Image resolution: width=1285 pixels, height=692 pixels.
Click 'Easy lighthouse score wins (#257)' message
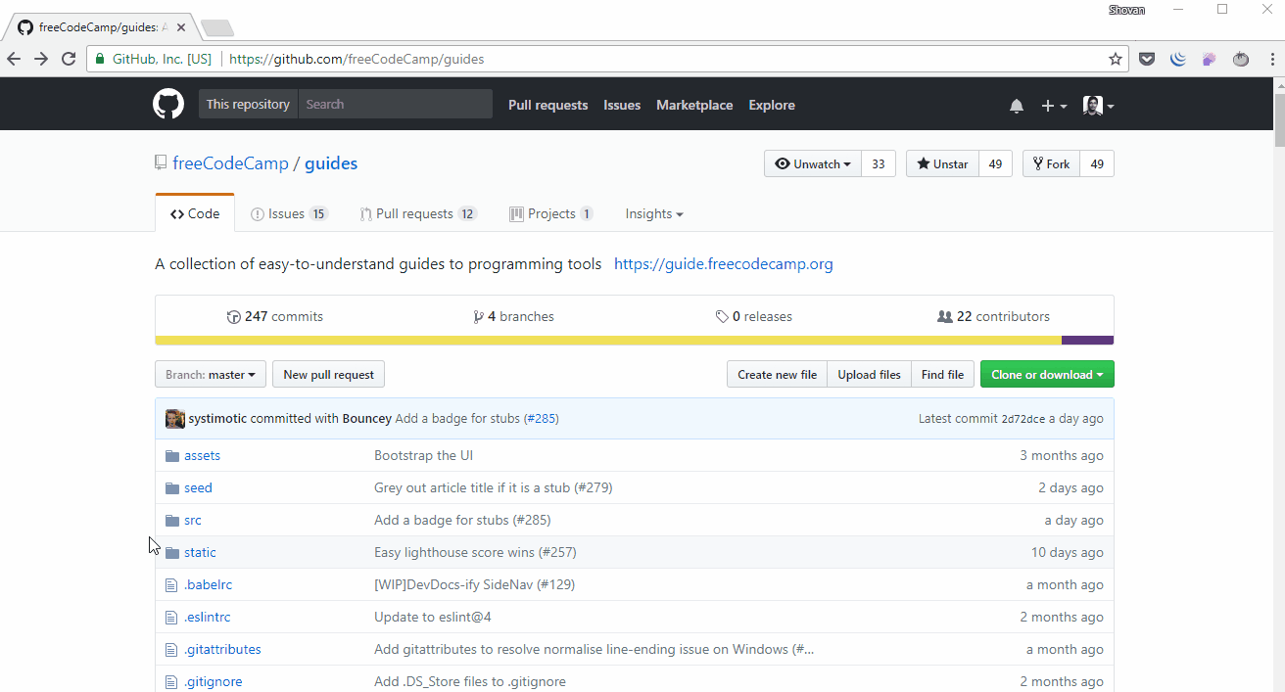475,552
